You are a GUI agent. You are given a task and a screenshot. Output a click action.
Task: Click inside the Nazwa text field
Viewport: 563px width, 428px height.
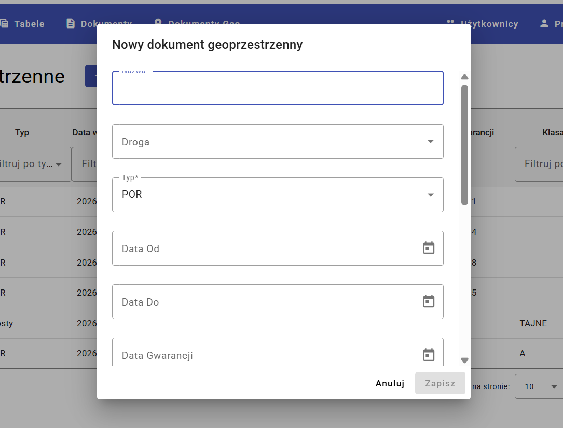pyautogui.click(x=278, y=88)
